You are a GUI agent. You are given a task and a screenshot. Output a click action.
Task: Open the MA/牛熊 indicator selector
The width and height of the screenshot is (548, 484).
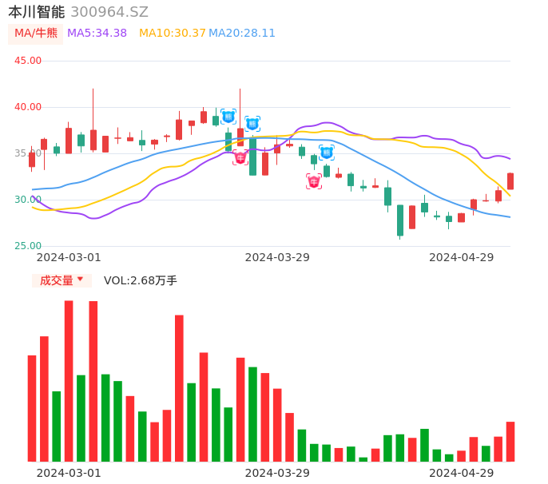[x=36, y=33]
